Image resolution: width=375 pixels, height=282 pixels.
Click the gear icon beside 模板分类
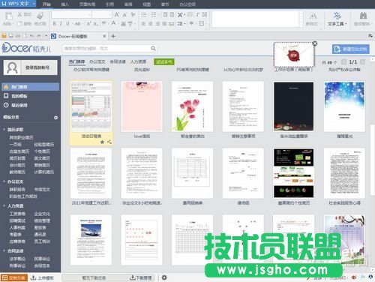pyautogui.click(x=55, y=118)
